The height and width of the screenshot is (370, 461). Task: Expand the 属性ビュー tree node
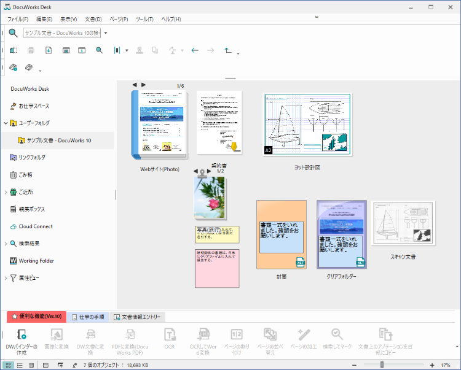[x=6, y=278]
